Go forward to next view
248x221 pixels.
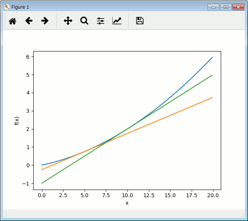45,21
